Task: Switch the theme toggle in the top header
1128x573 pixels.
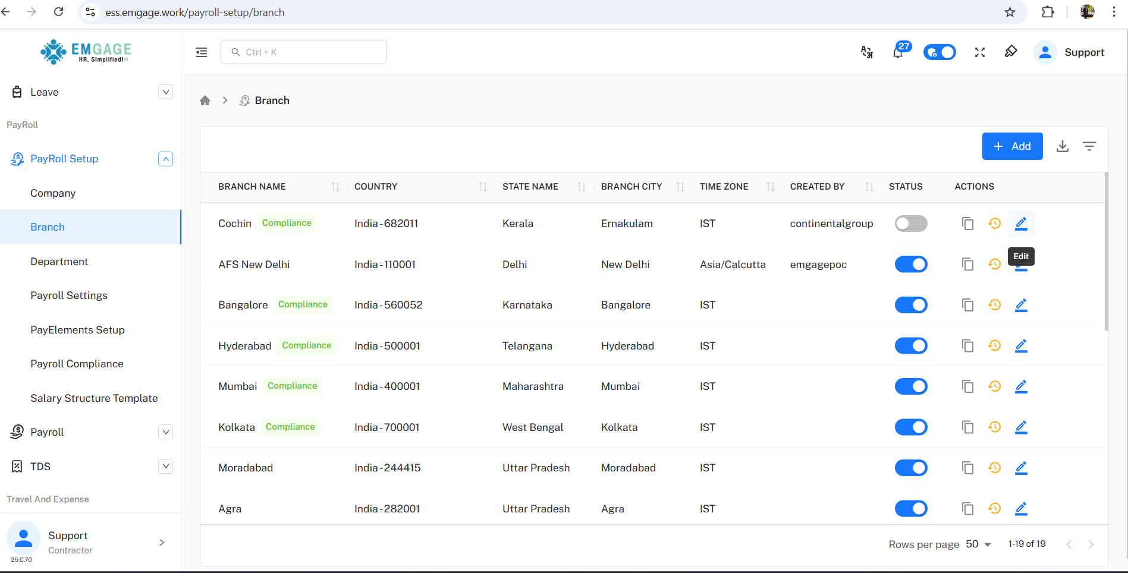Action: click(939, 52)
